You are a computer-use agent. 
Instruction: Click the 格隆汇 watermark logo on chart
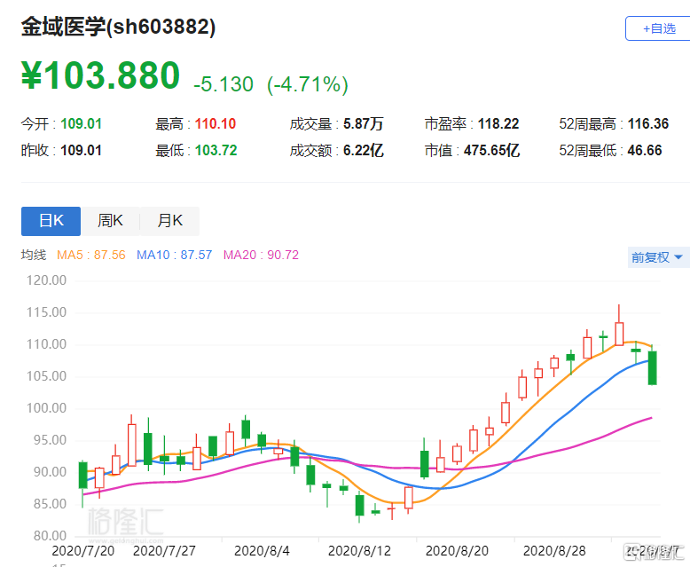tap(124, 522)
